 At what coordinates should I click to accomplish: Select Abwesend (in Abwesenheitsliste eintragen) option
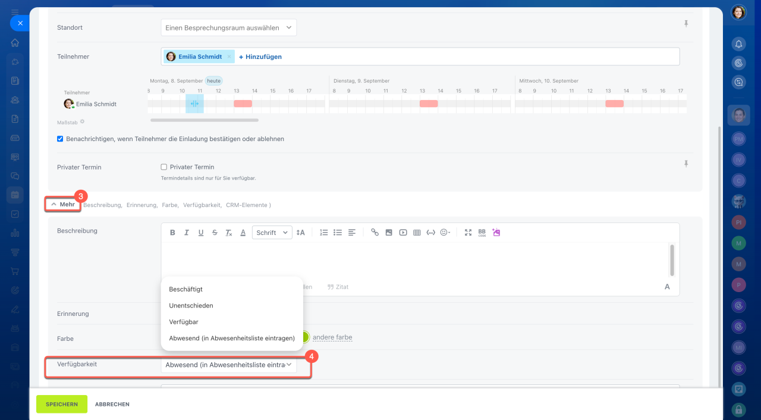point(232,338)
